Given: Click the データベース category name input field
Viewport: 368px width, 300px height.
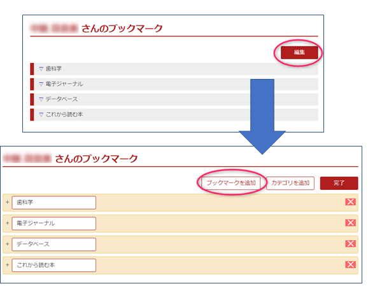Looking at the screenshot, I should (53, 244).
